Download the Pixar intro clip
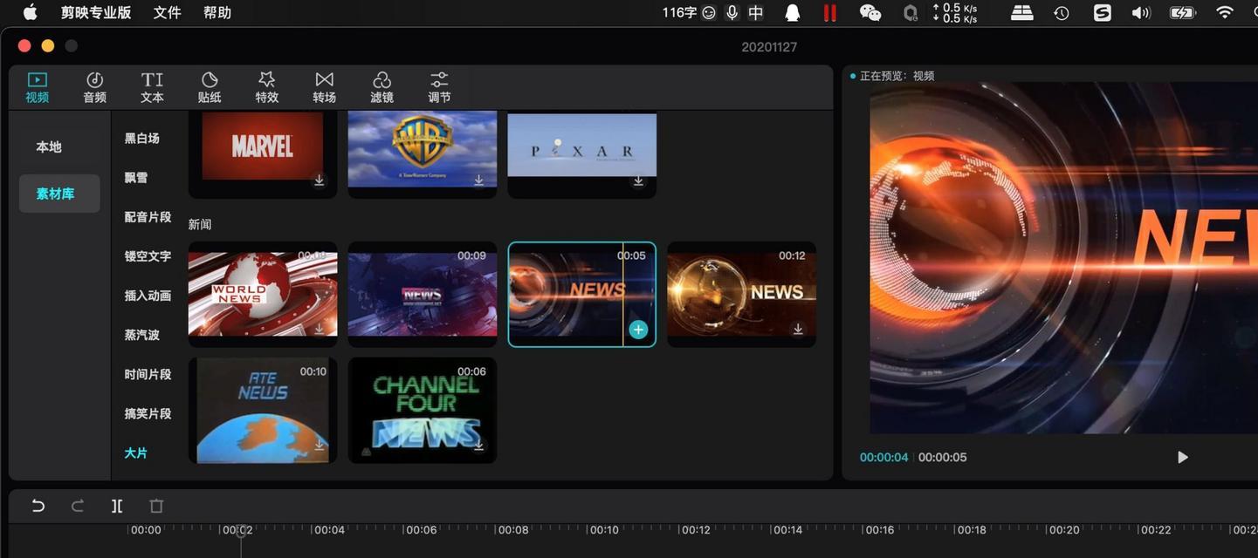1258x558 pixels. 638,180
